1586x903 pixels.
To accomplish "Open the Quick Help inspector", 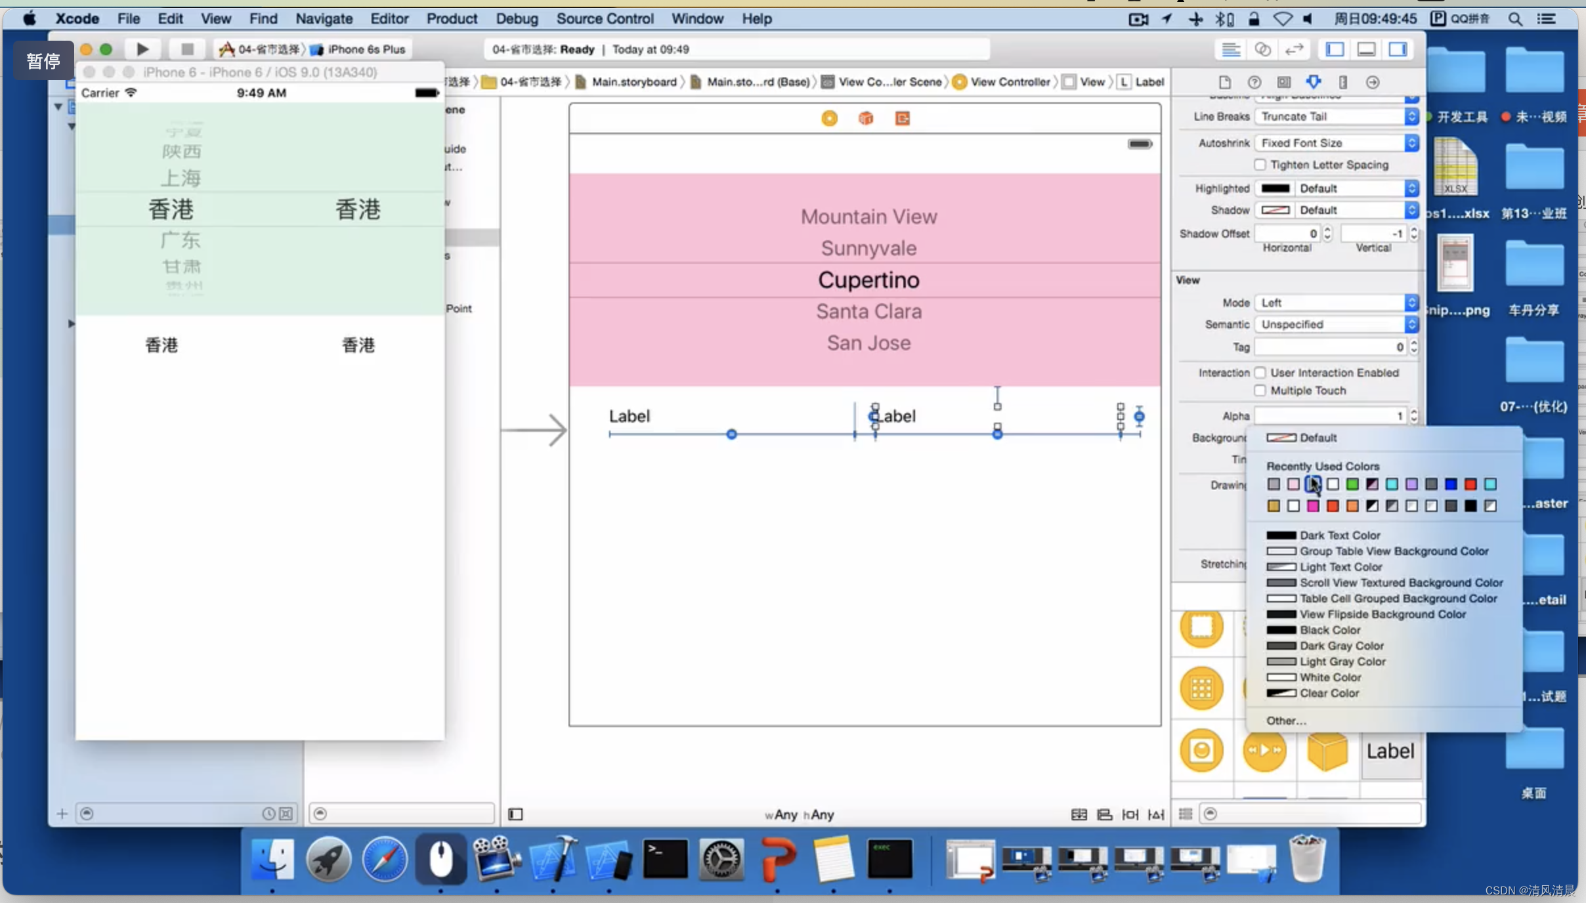I will [1254, 82].
